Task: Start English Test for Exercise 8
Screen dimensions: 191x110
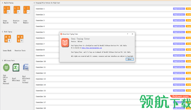Action: pyautogui.click(x=179, y=50)
